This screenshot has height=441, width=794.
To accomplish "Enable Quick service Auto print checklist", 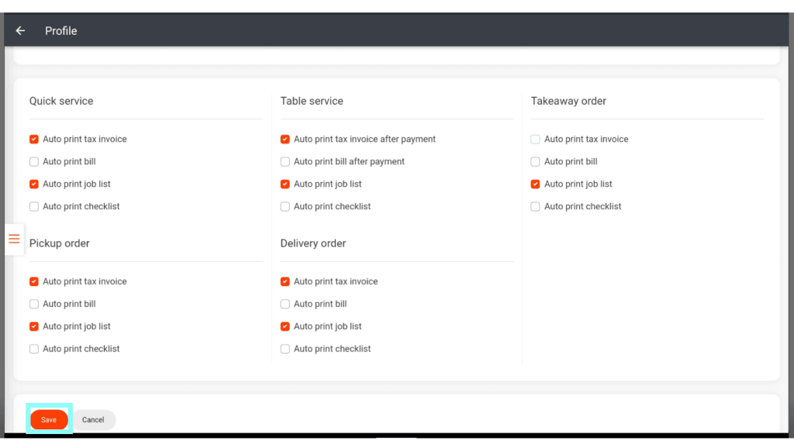I will point(34,207).
